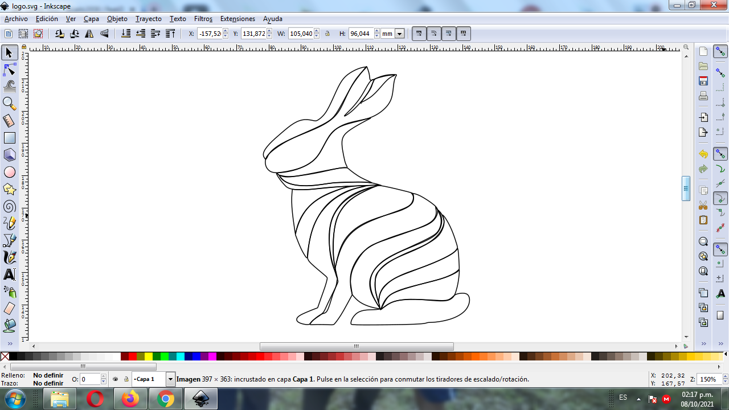The height and width of the screenshot is (410, 729).
Task: Select the Zoom magnifier tool
Action: [9, 104]
